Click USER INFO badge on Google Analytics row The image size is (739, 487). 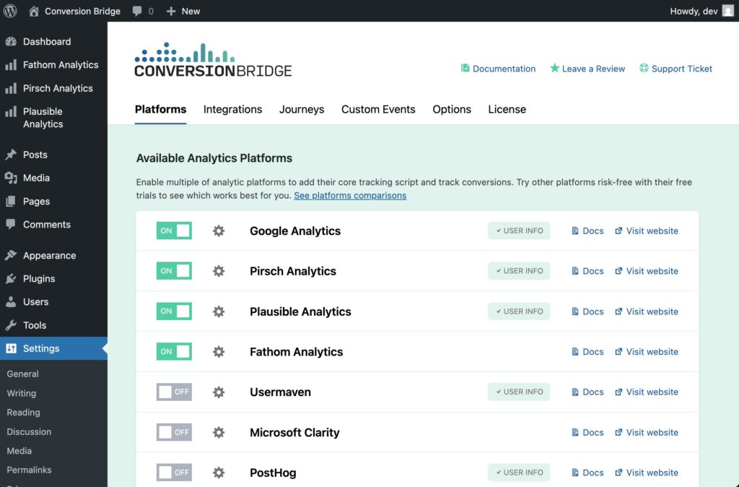pyautogui.click(x=519, y=230)
